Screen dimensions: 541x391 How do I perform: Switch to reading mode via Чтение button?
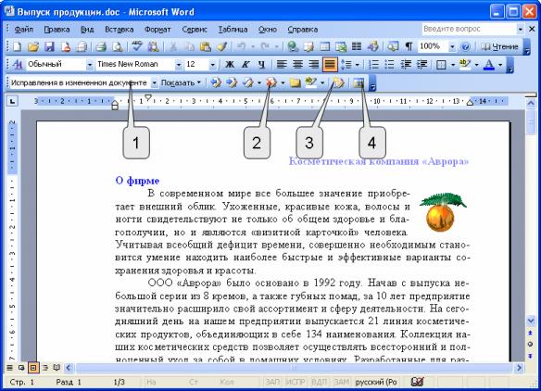pos(499,46)
